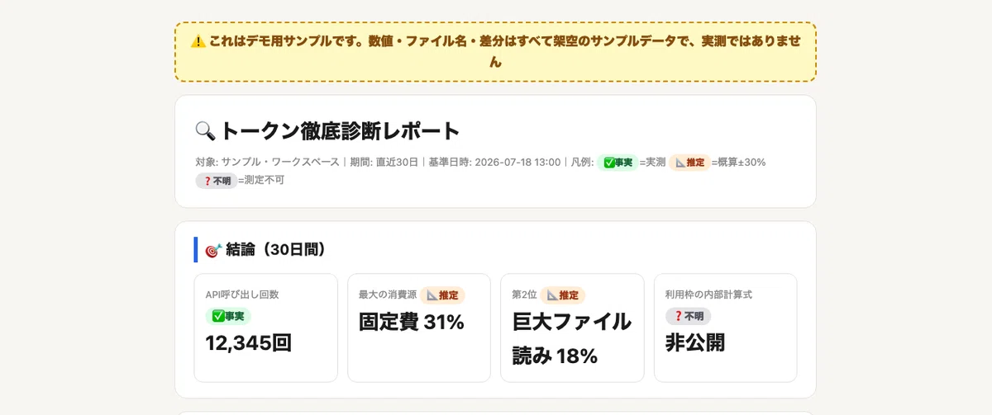Click the 基準日時 2026-07-18 13:00 text

pos(494,163)
